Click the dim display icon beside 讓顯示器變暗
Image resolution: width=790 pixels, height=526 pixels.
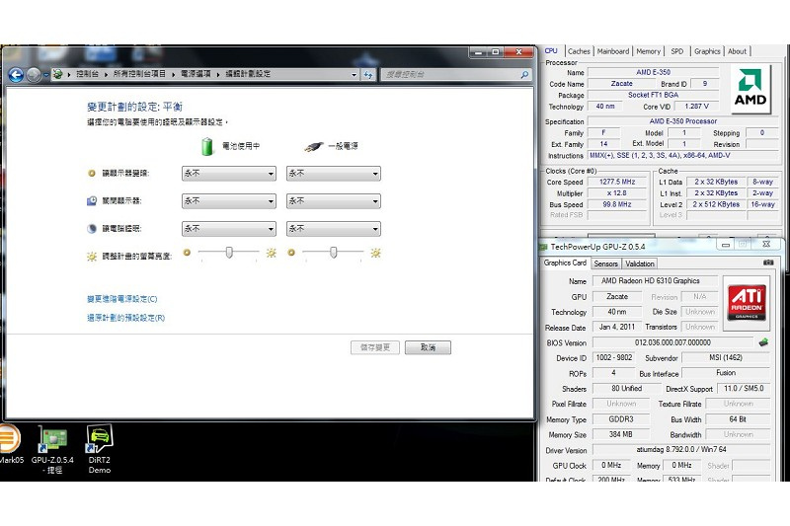pyautogui.click(x=92, y=173)
